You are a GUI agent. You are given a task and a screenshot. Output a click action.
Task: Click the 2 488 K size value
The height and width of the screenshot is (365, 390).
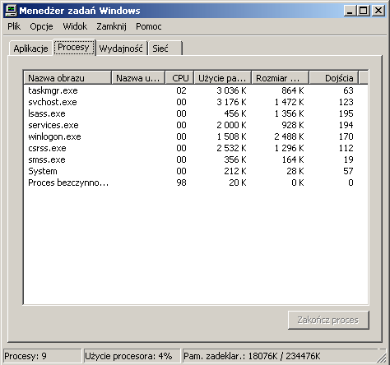[x=289, y=136]
